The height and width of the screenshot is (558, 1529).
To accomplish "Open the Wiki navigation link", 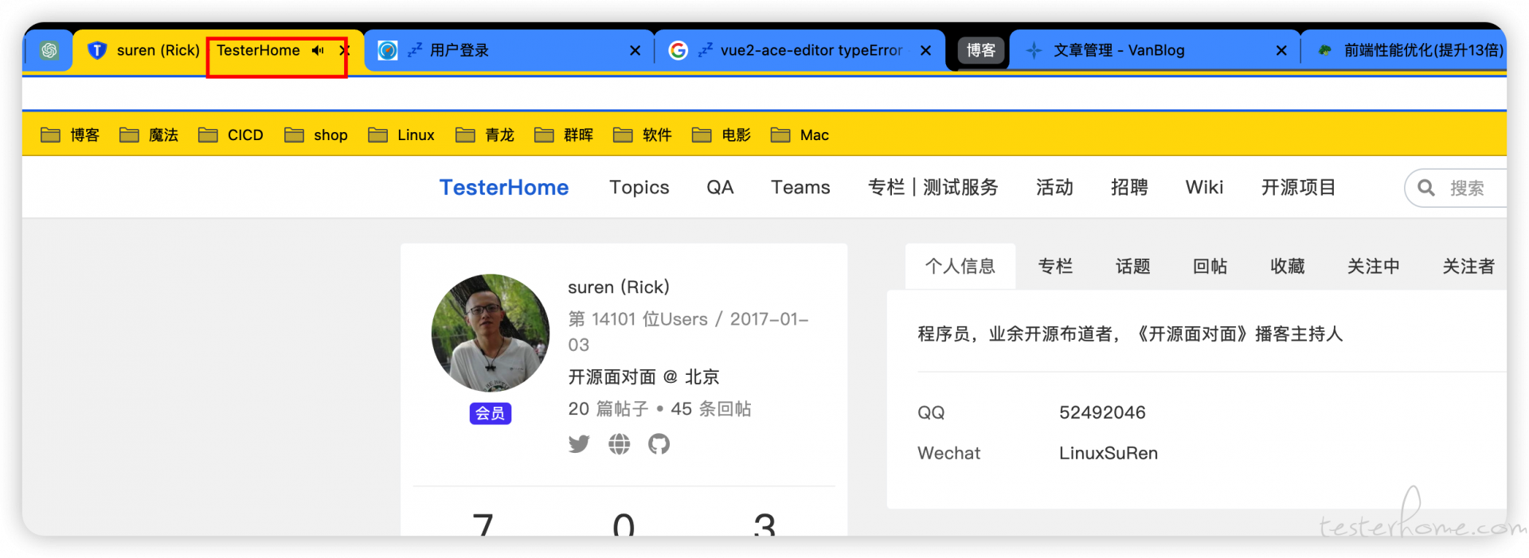I will pyautogui.click(x=1204, y=187).
